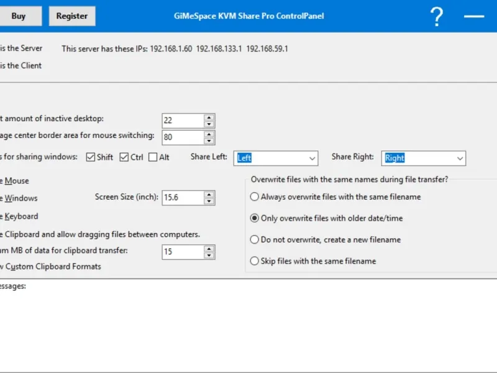Decrease the inactive desktop amount value
The height and width of the screenshot is (373, 497).
[x=209, y=124]
